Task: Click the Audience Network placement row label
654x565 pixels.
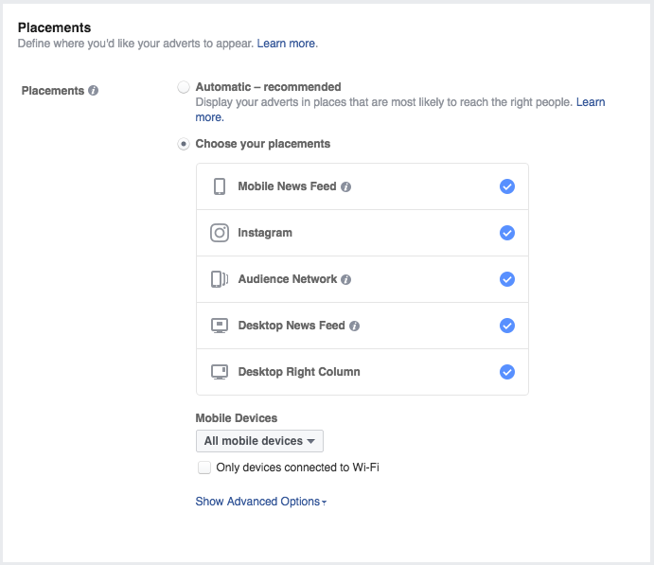Action: click(287, 279)
